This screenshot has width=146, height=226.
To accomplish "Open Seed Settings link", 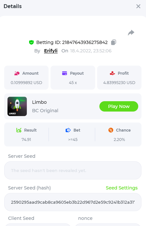I will [x=122, y=188].
